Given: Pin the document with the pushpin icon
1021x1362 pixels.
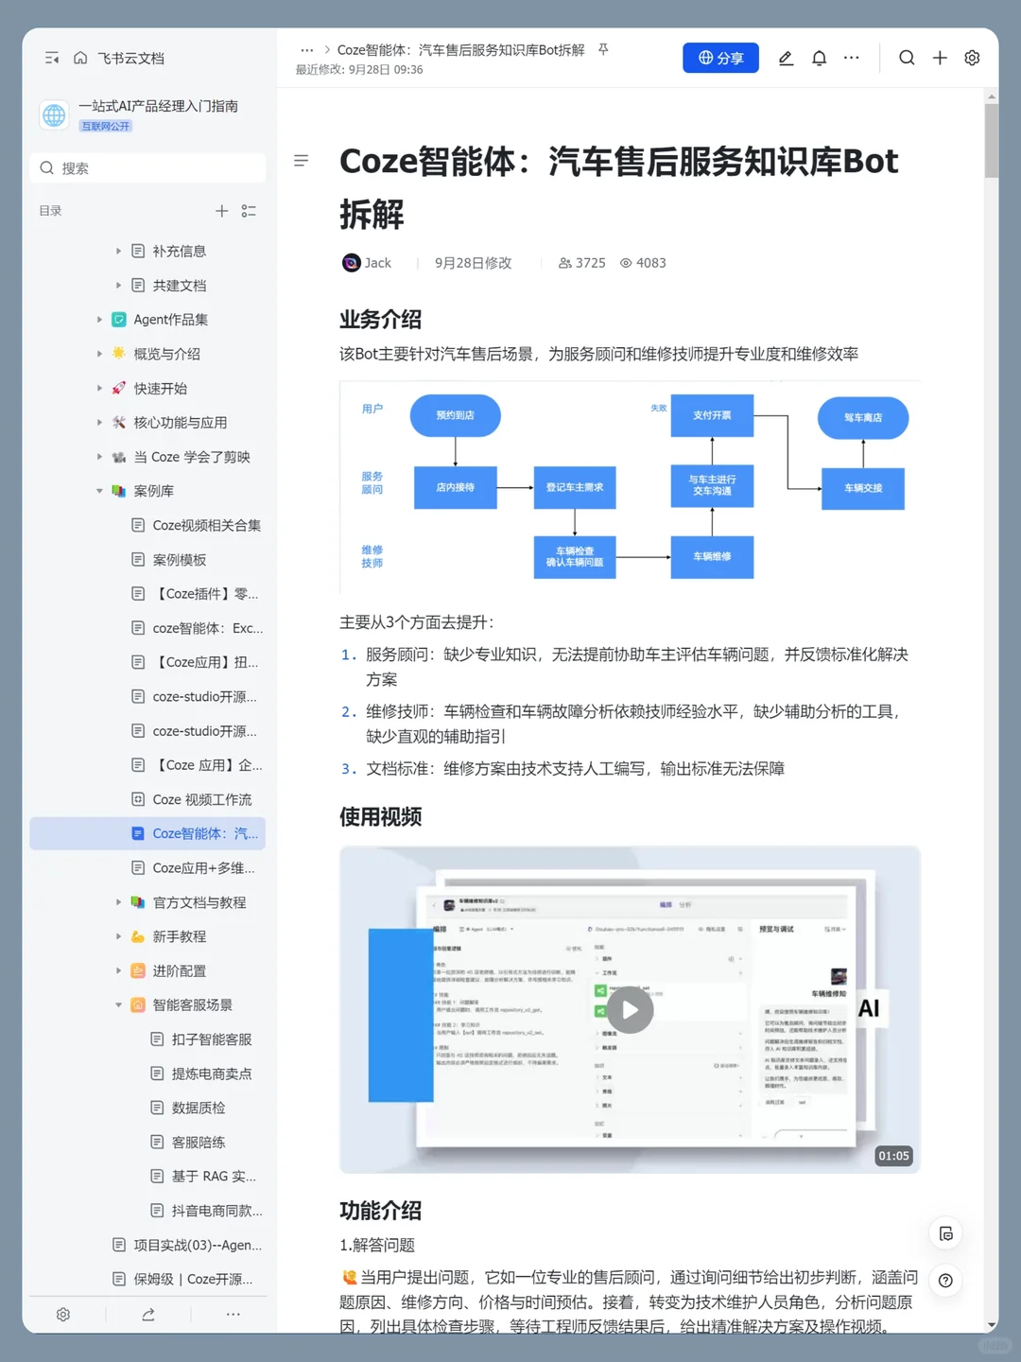Looking at the screenshot, I should (x=603, y=50).
